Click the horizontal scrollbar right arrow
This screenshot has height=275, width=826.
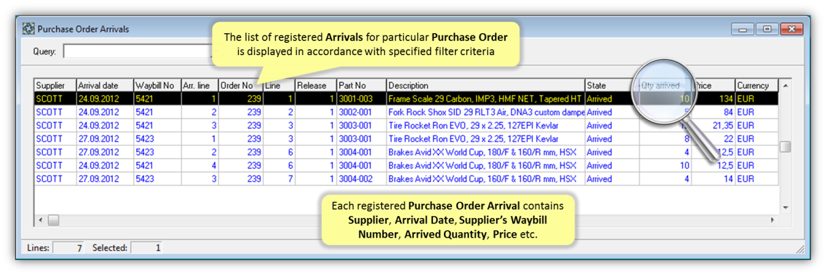[x=772, y=220]
